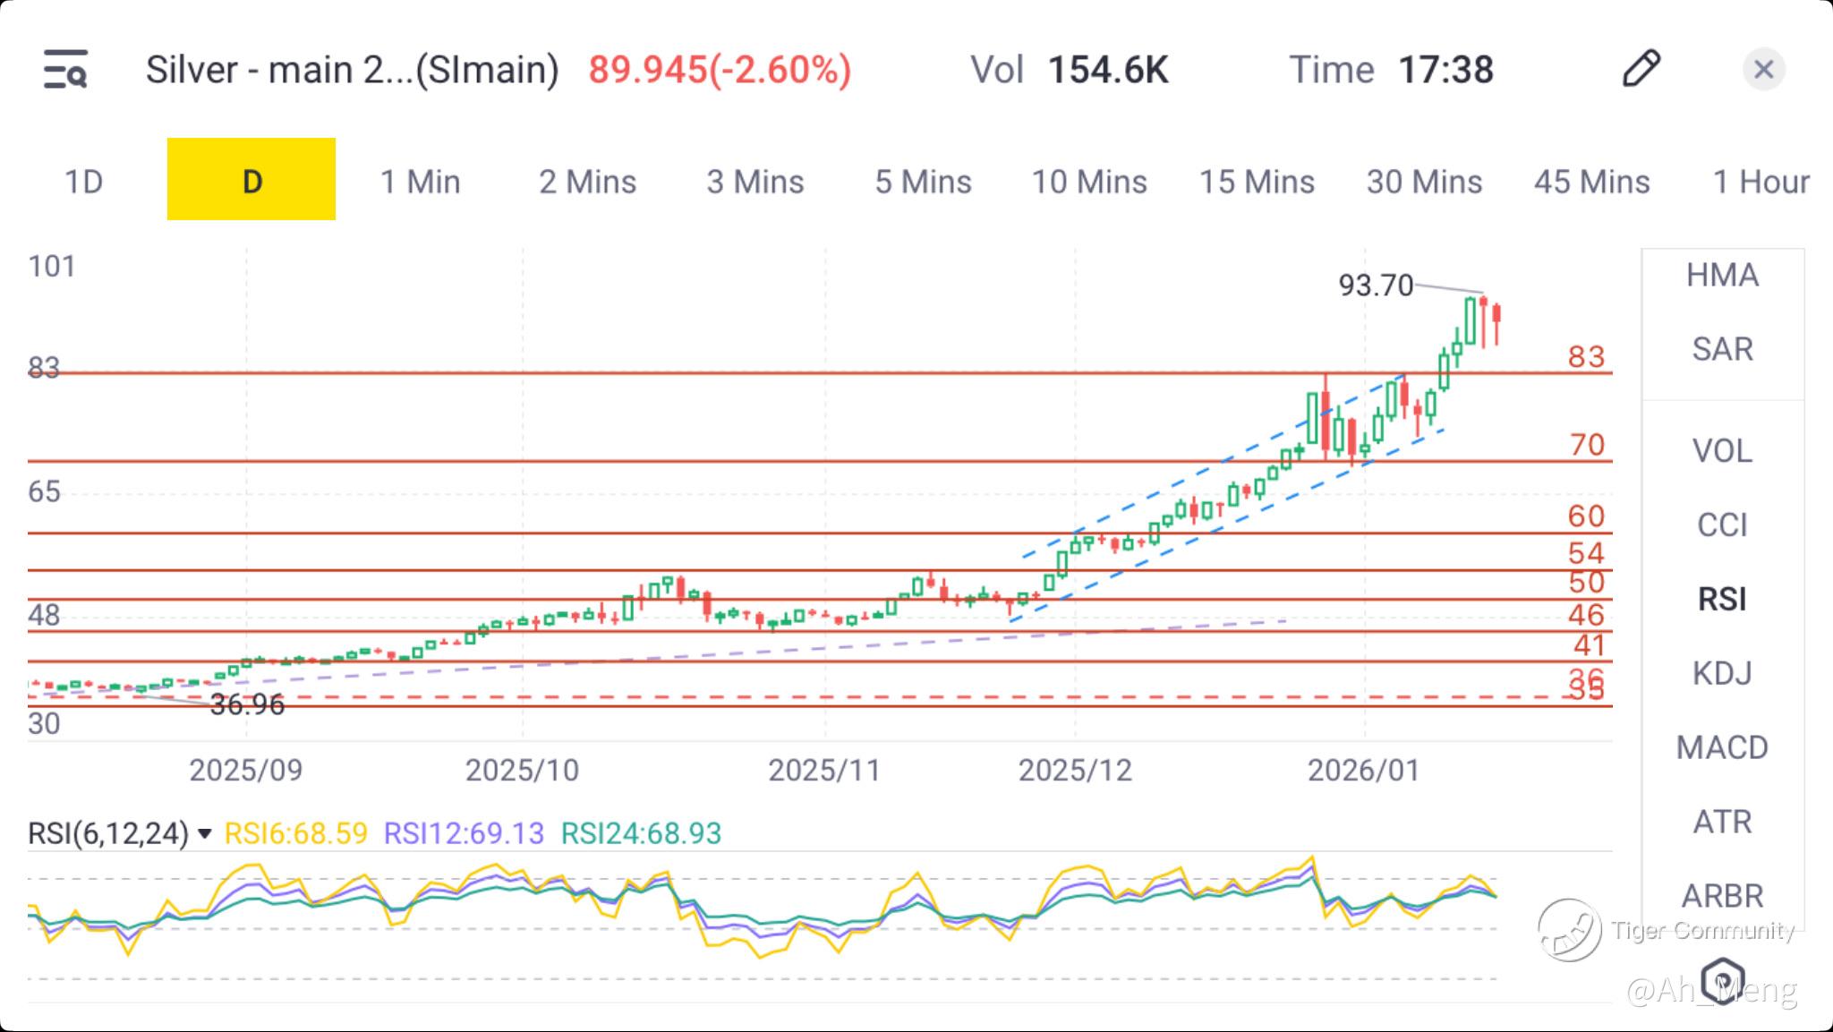The image size is (1833, 1032).
Task: Pick the ATR indicator
Action: [x=1722, y=822]
